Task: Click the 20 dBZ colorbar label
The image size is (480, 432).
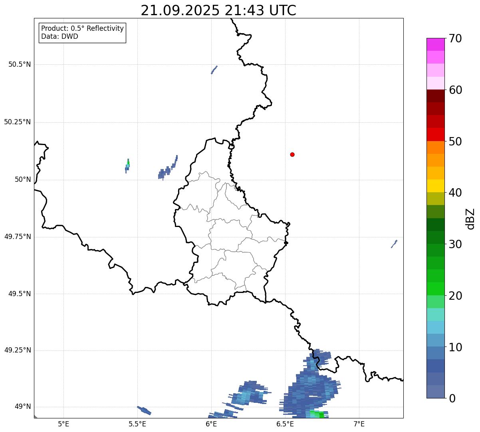Action: point(455,296)
